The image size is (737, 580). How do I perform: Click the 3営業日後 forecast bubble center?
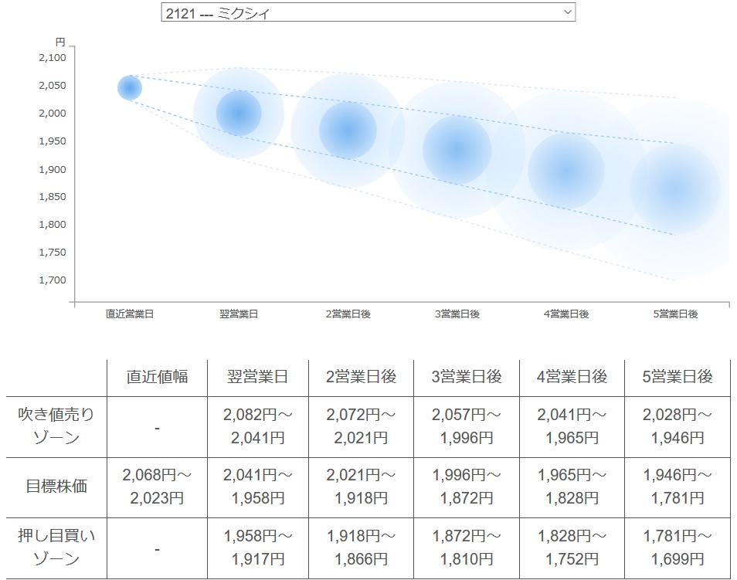457,151
